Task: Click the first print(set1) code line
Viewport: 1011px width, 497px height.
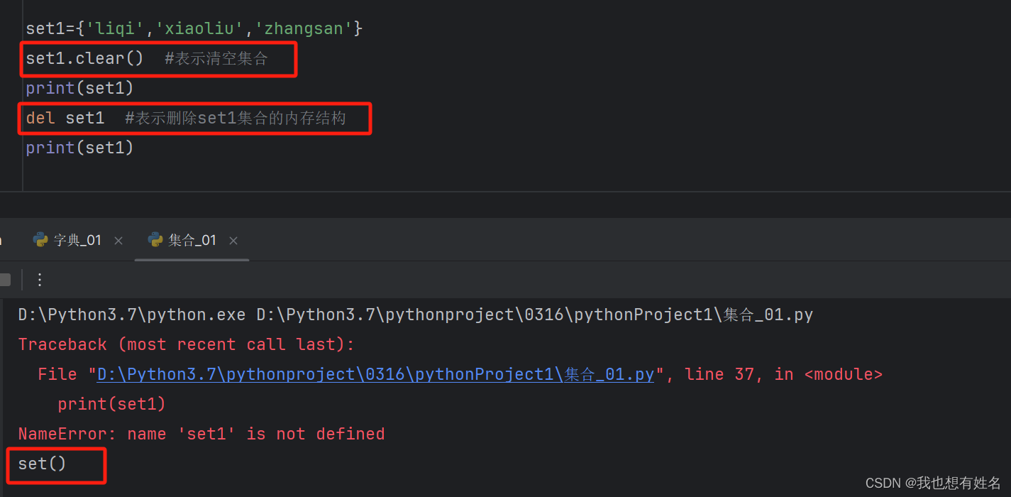Action: (79, 88)
